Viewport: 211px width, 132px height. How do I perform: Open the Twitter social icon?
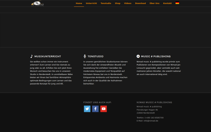coord(87,109)
